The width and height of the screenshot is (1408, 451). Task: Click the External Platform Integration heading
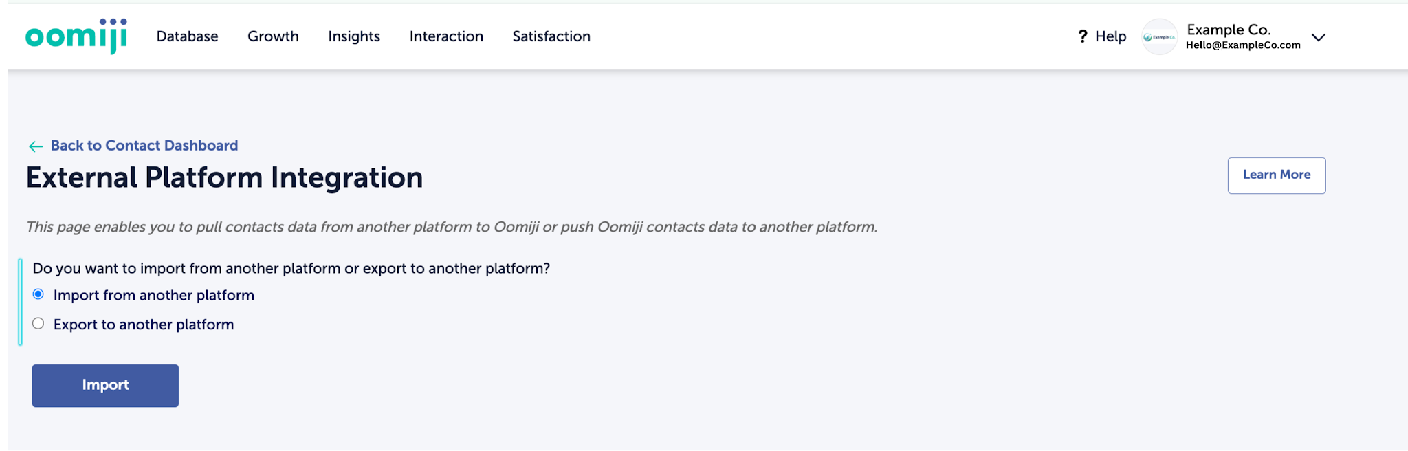click(224, 178)
